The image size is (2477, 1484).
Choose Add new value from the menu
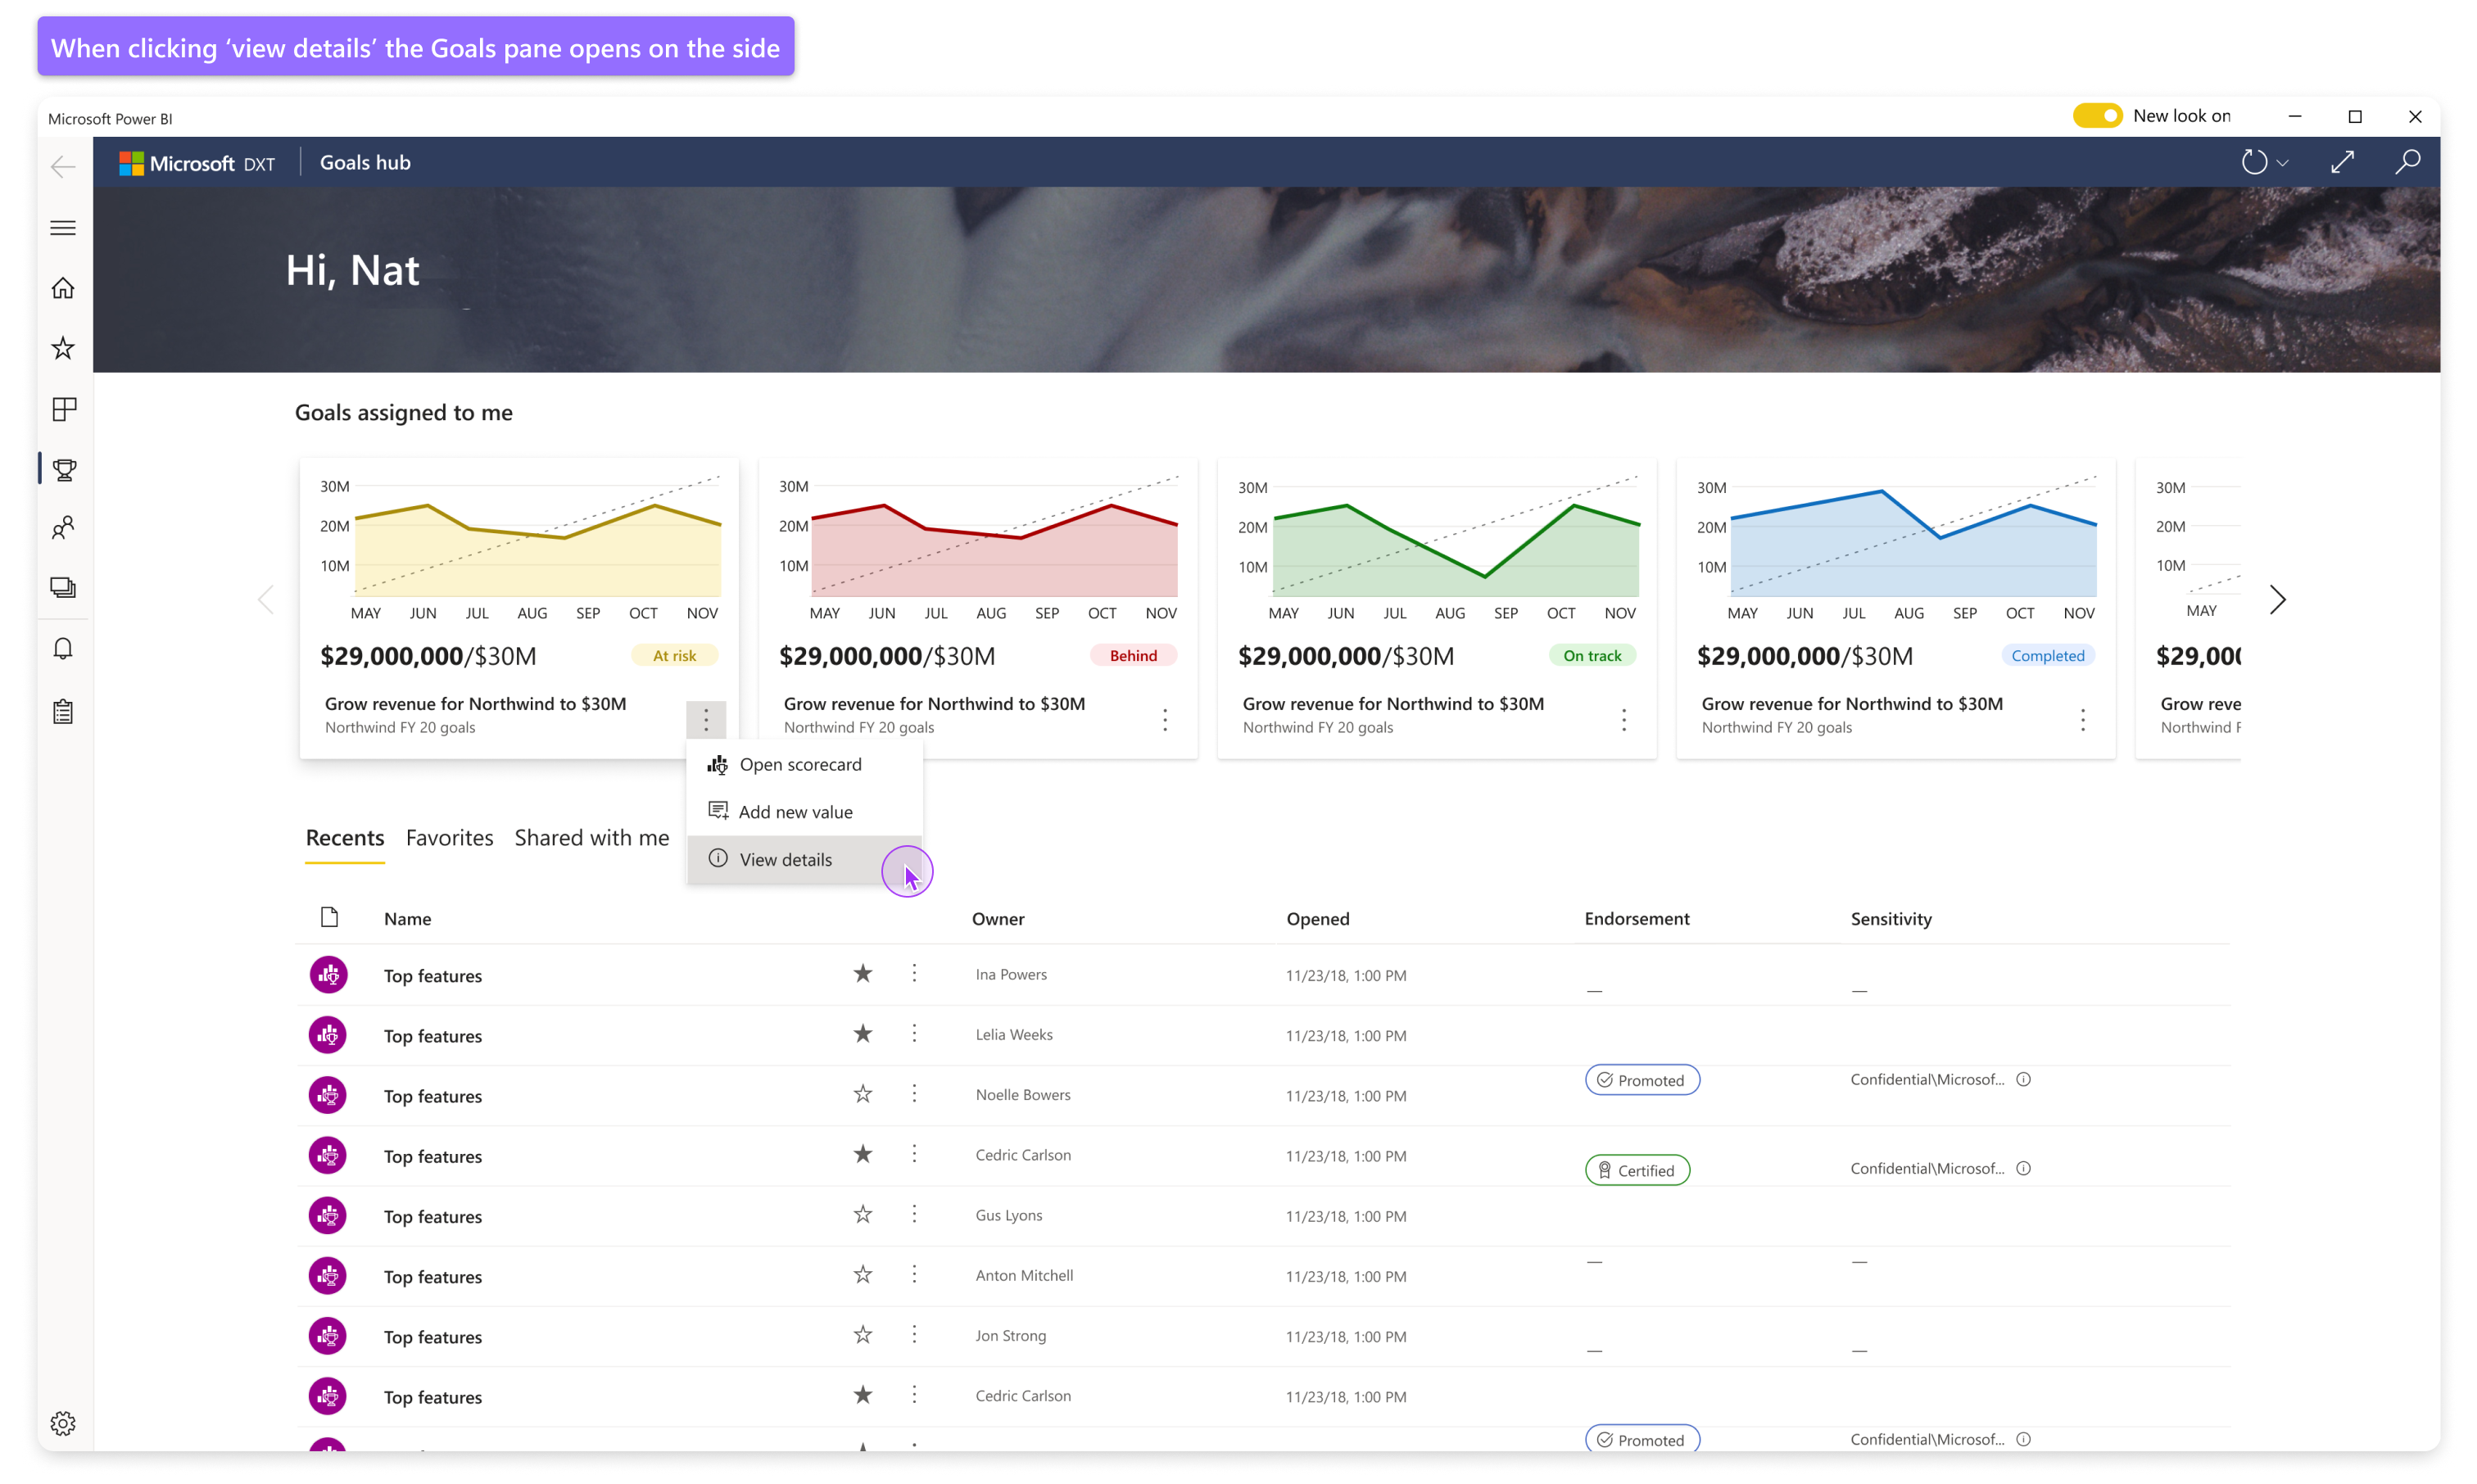click(804, 811)
